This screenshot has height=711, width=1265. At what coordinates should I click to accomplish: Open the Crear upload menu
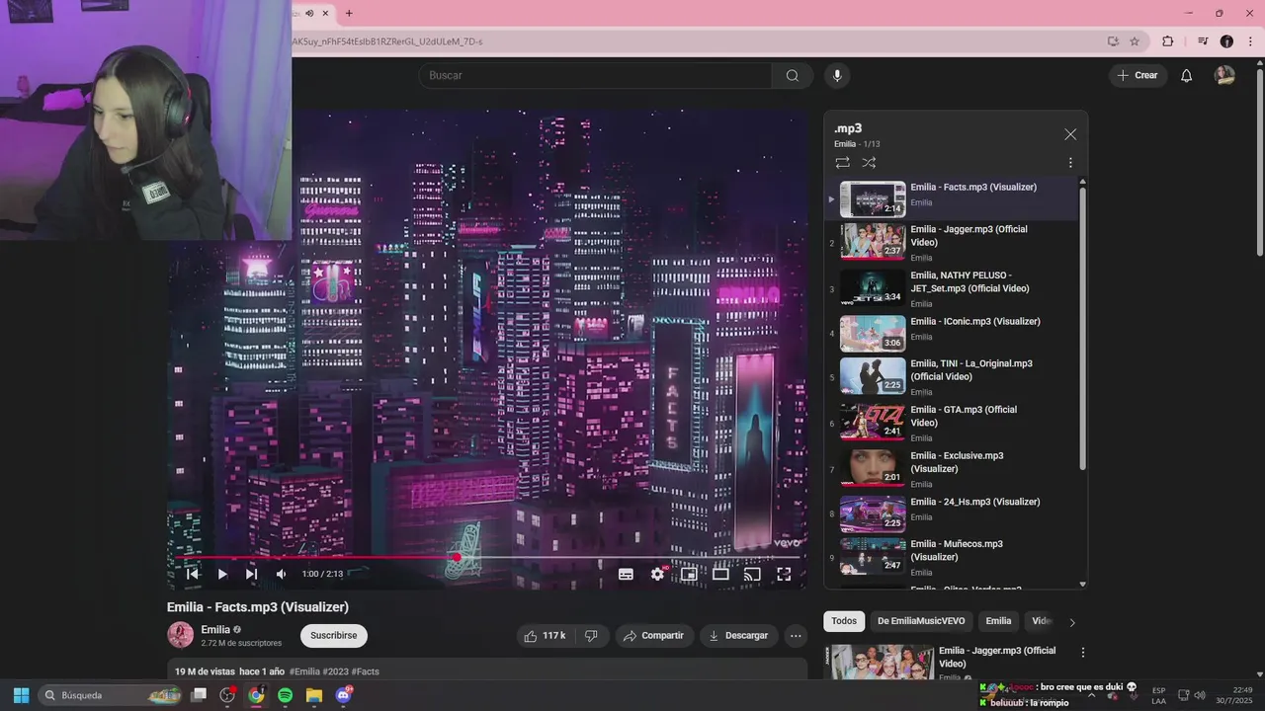pos(1138,75)
